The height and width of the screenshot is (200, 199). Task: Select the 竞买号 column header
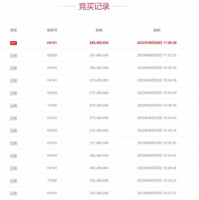pyautogui.click(x=52, y=30)
